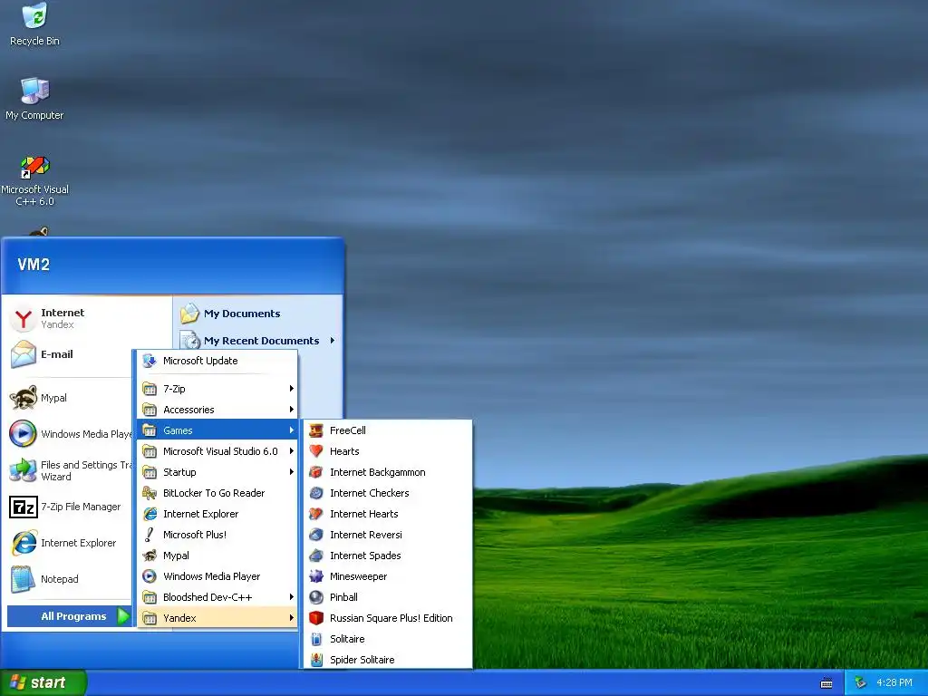
Task: Select Windows Media Player in recent programs
Action: pos(70,434)
